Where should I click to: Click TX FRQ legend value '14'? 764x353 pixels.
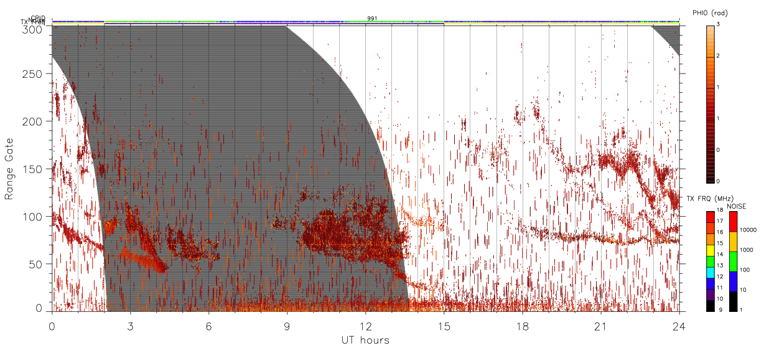720,255
